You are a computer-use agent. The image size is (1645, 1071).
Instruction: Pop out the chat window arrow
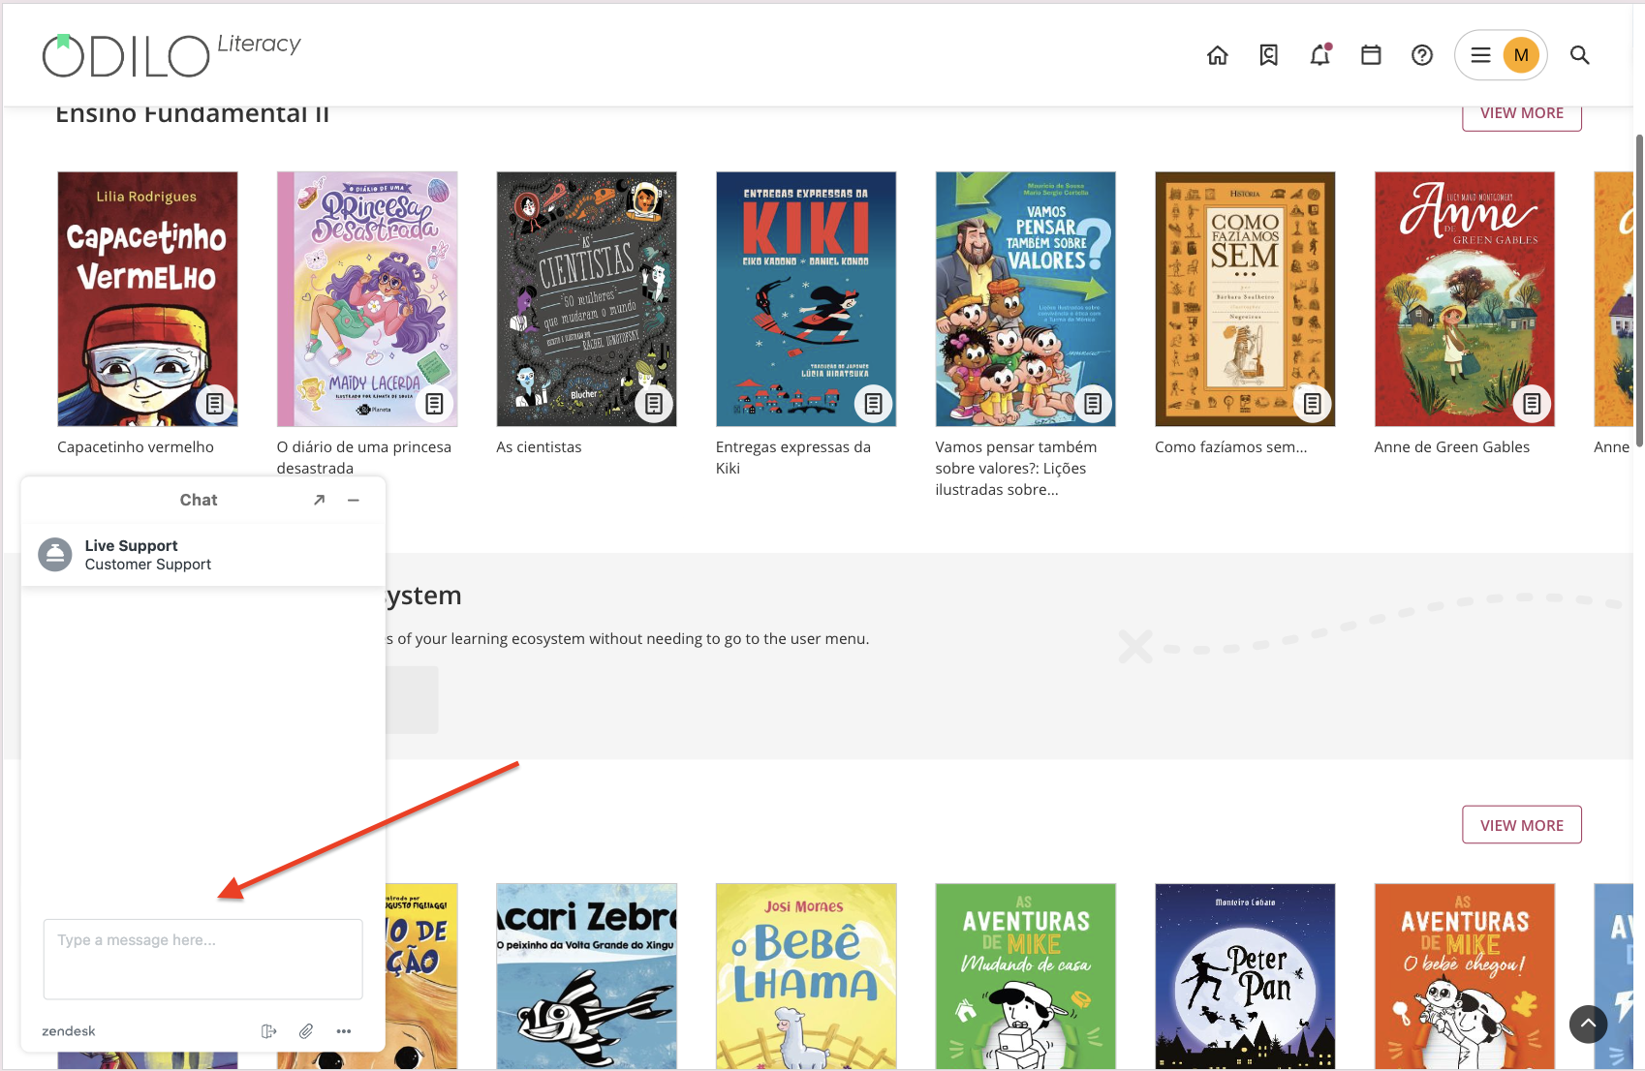coord(319,500)
